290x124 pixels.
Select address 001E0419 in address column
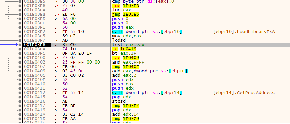[x=35, y=110]
